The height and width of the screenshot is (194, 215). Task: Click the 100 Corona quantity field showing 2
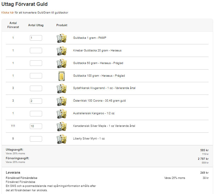click(x=36, y=101)
